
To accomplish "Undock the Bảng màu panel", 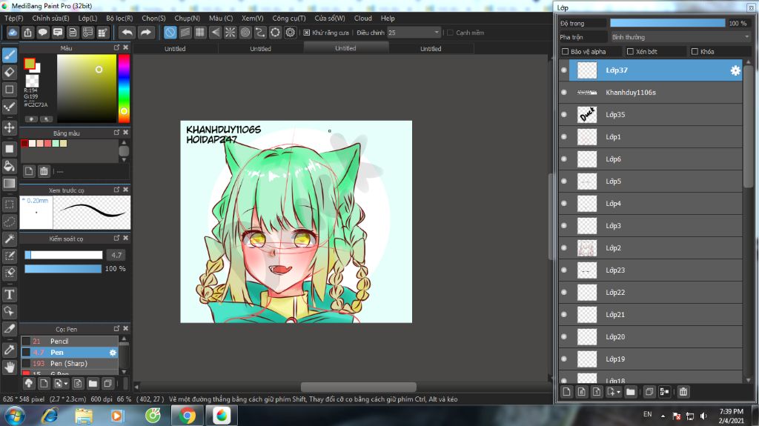I will pyautogui.click(x=116, y=132).
